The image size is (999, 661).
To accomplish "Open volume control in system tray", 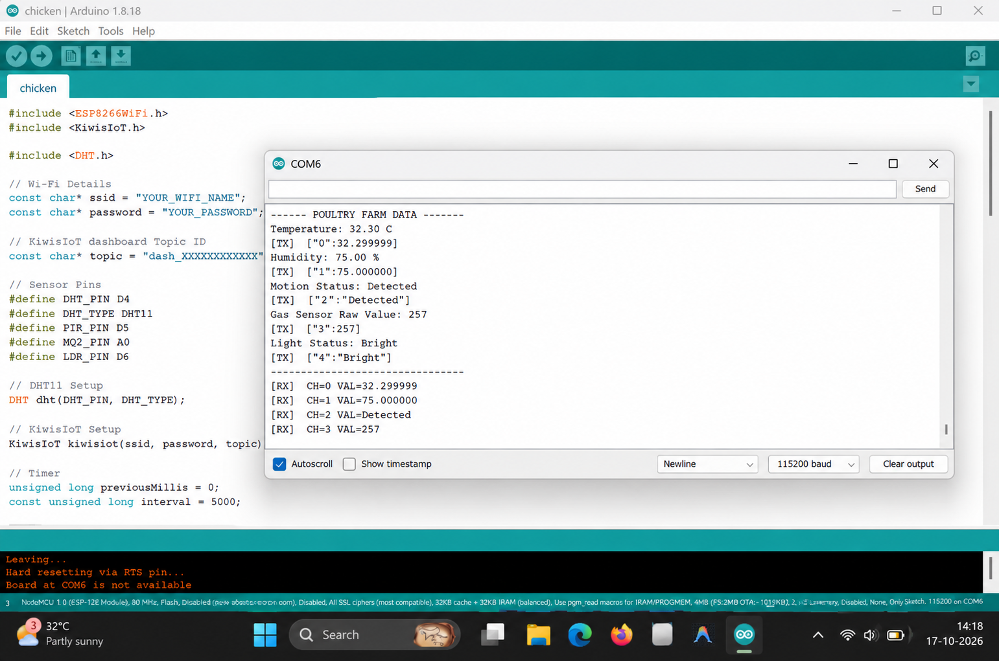I will [x=870, y=635].
